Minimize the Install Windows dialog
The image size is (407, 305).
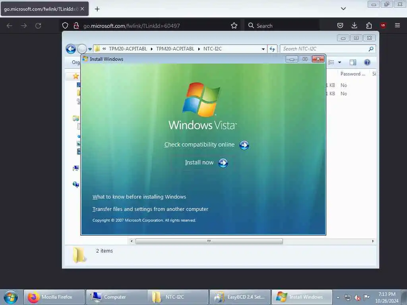[x=292, y=59]
